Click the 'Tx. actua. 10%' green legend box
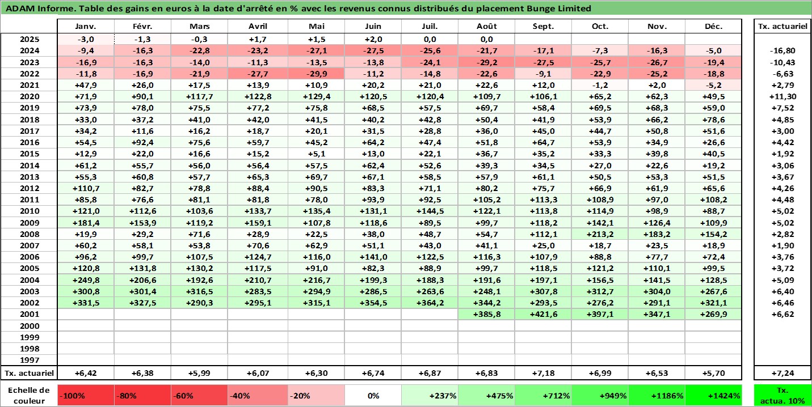Image resolution: width=812 pixels, height=407 pixels. pyautogui.click(x=782, y=396)
